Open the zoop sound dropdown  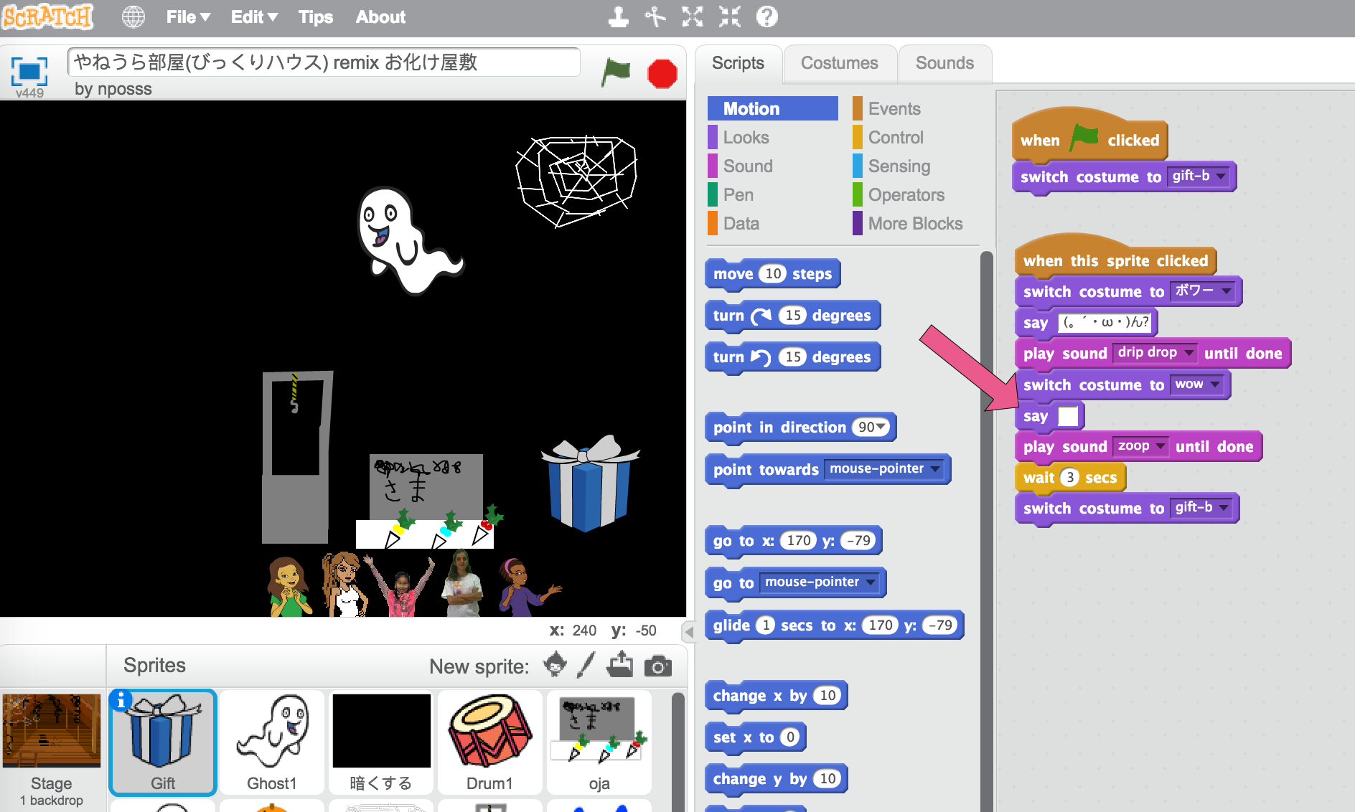click(1160, 445)
